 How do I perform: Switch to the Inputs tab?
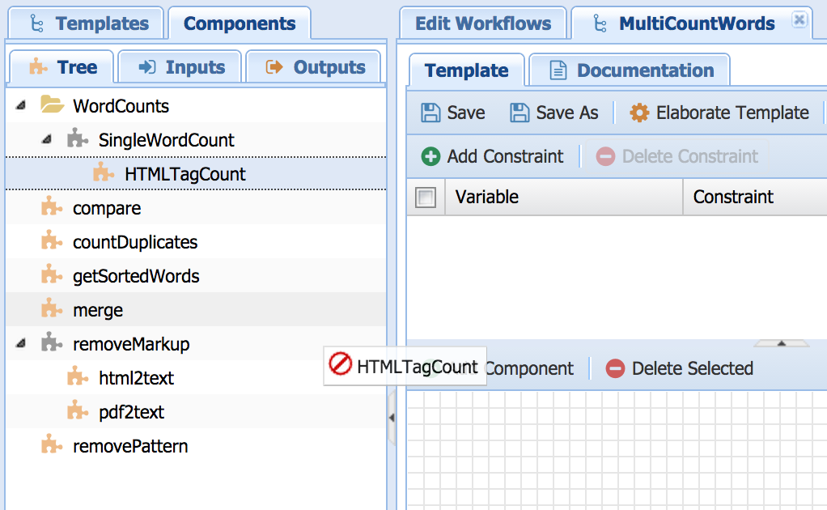tap(180, 67)
